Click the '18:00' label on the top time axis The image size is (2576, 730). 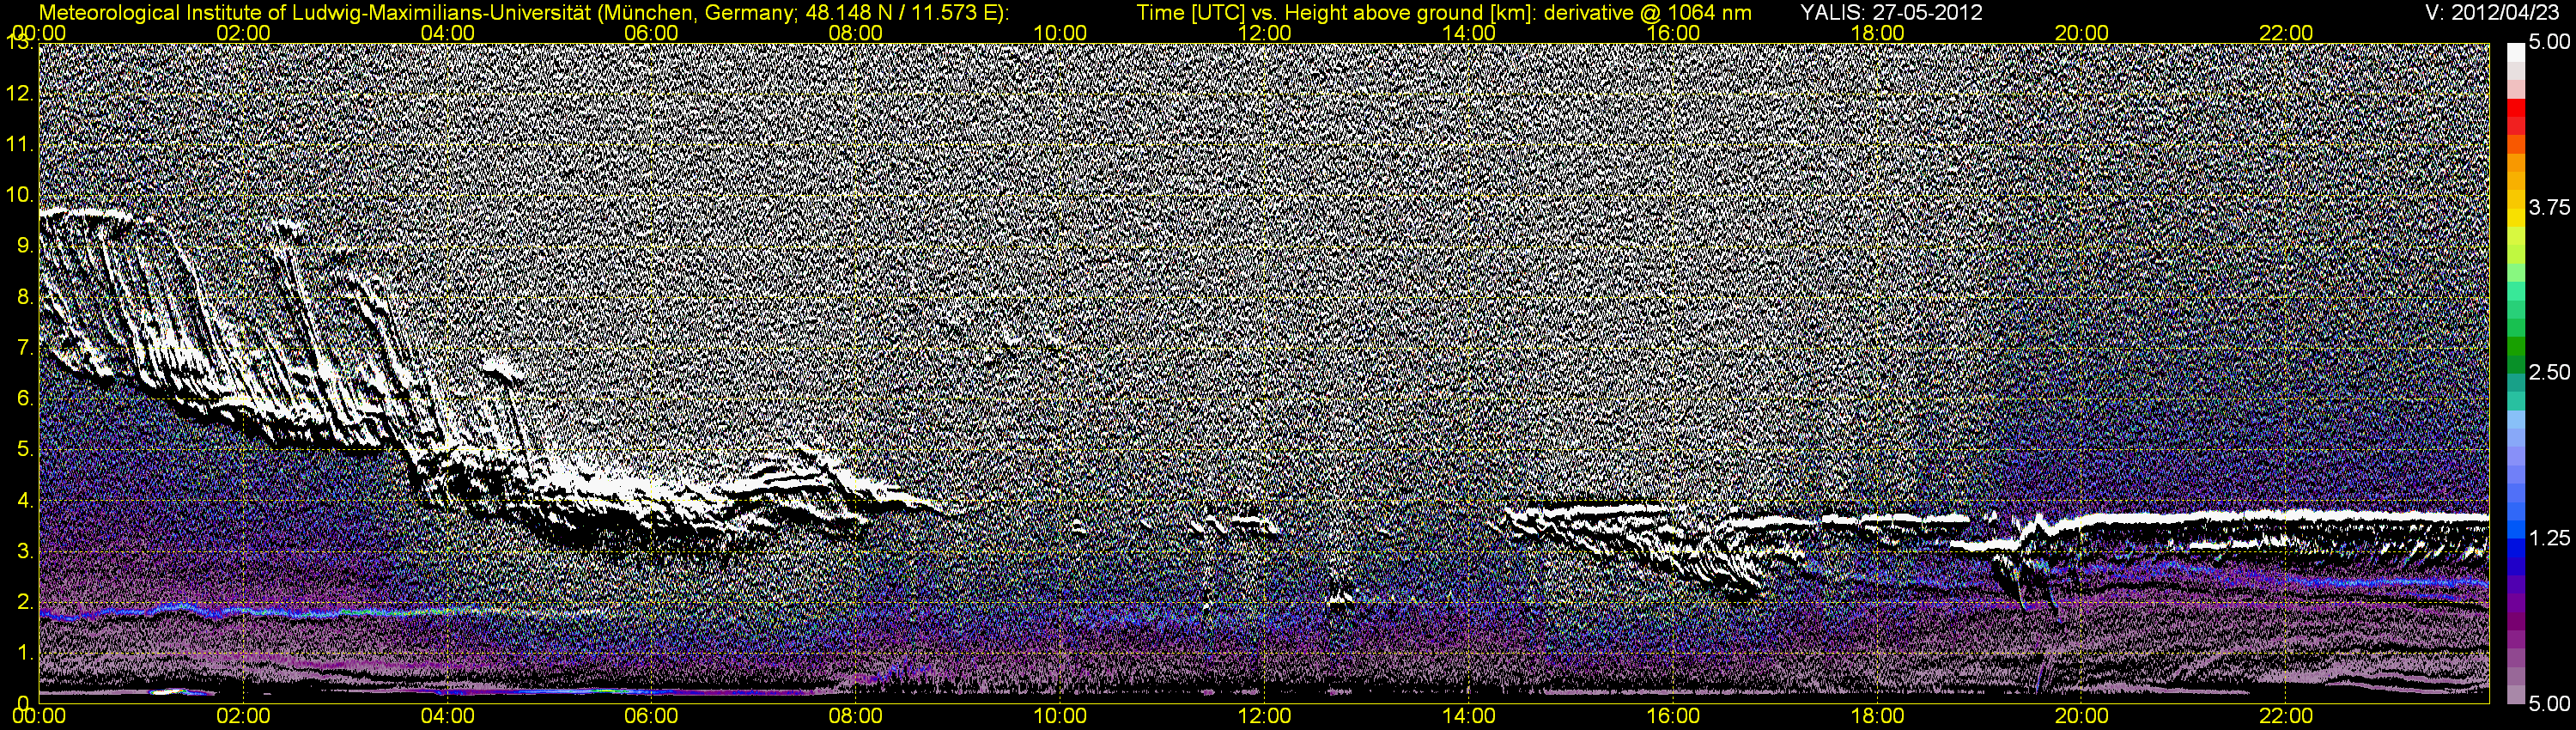click(x=1877, y=33)
